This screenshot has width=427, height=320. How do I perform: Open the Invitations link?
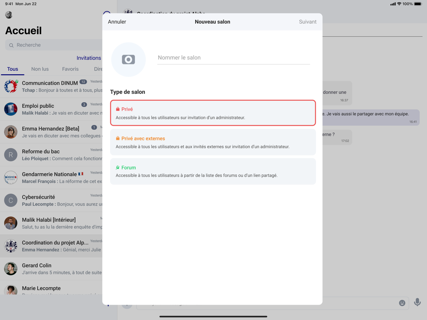88,58
